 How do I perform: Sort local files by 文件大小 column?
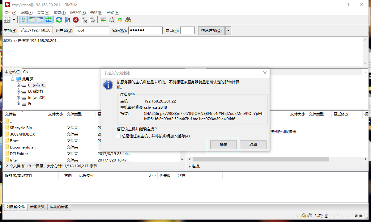point(53,114)
